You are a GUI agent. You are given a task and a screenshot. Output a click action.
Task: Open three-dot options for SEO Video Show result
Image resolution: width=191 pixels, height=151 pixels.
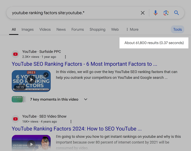(71, 122)
